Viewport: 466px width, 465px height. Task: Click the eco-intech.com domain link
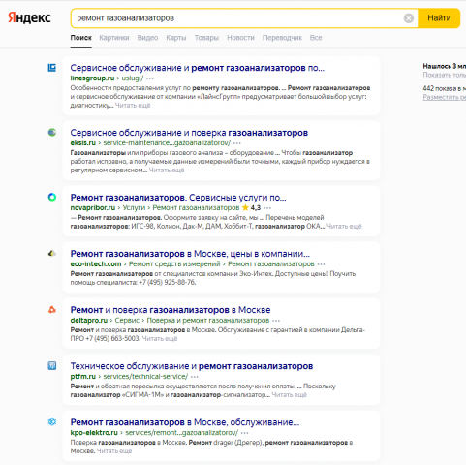96,264
